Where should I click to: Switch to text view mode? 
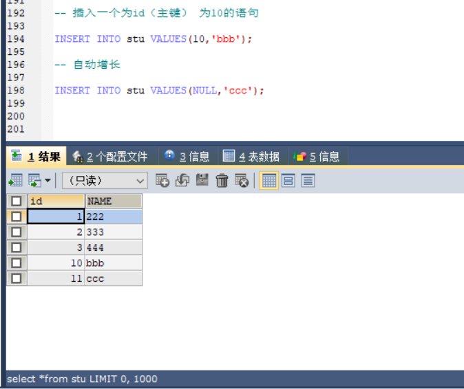point(308,181)
